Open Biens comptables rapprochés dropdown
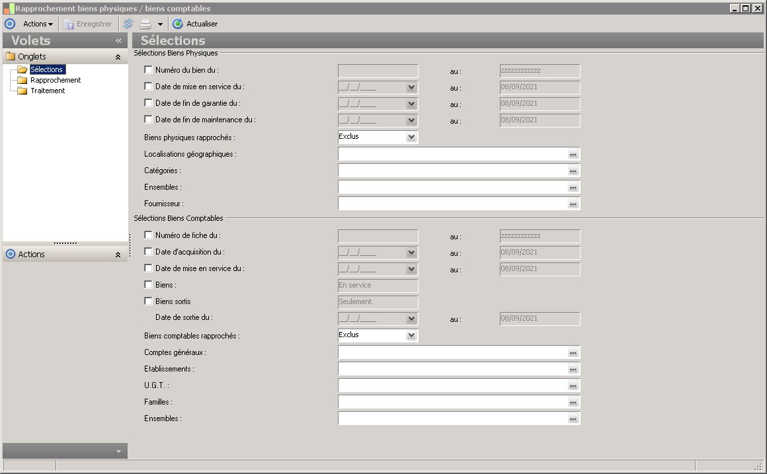Image resolution: width=767 pixels, height=474 pixels. (x=411, y=335)
